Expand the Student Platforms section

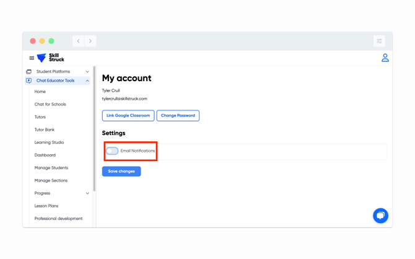[87, 72]
